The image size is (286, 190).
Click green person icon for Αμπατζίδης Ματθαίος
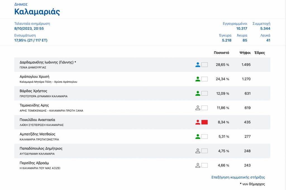click(x=198, y=137)
